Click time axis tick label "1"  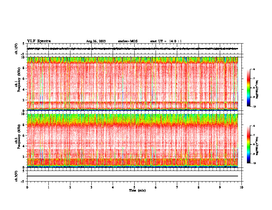[48, 187]
